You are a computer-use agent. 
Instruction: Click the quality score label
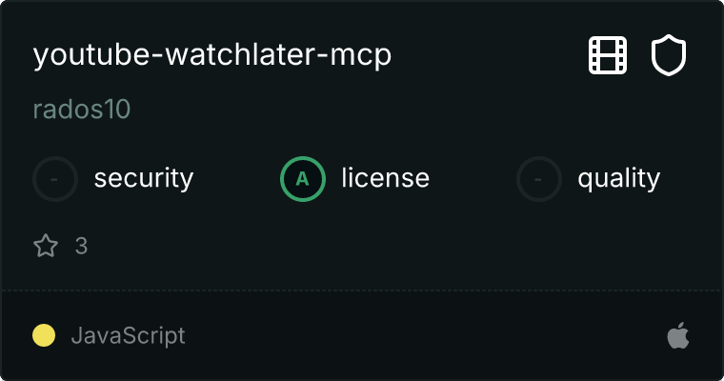pyautogui.click(x=619, y=179)
